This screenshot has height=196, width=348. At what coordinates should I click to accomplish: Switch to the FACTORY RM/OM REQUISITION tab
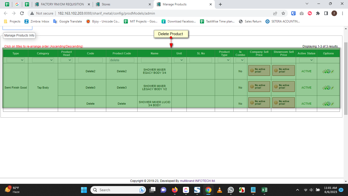62,4
